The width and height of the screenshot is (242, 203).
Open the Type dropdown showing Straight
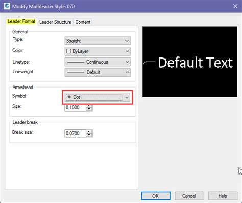[x=98, y=41]
